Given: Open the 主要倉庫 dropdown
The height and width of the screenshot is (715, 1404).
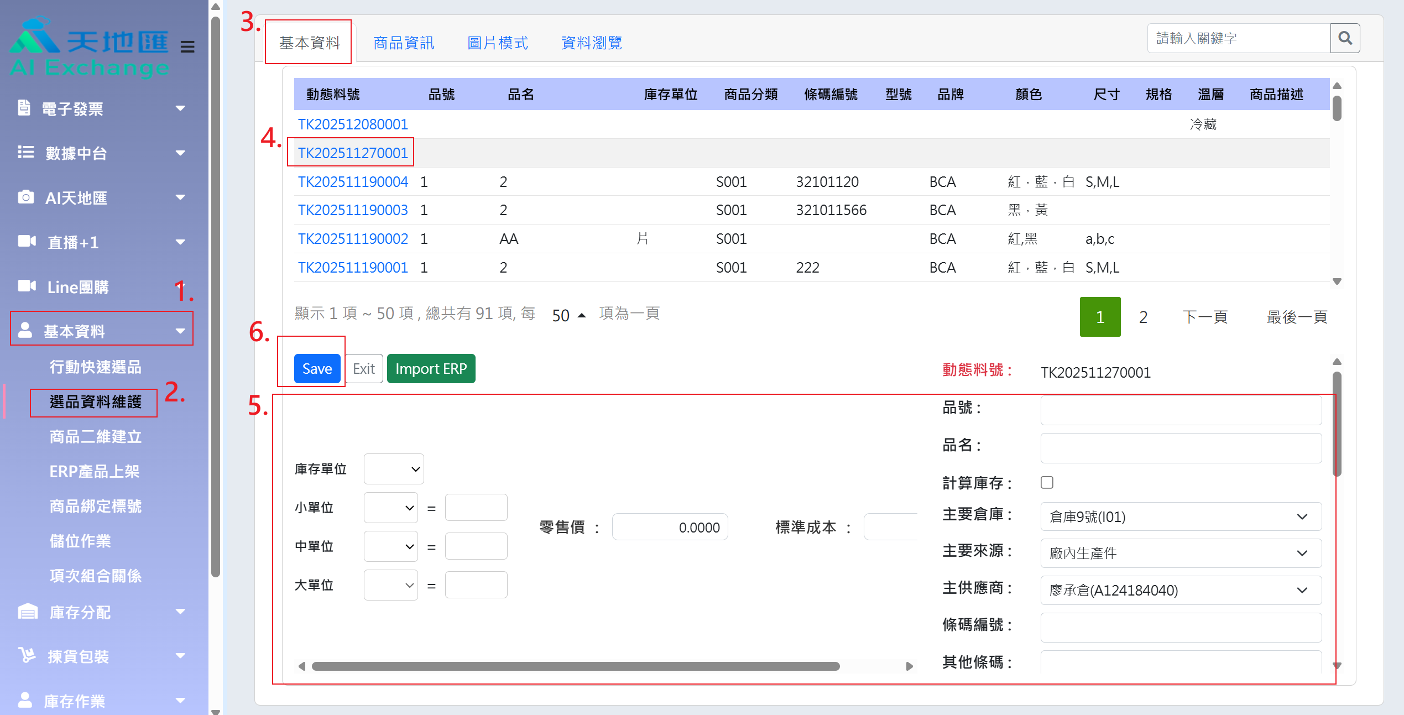Looking at the screenshot, I should click(x=1180, y=516).
